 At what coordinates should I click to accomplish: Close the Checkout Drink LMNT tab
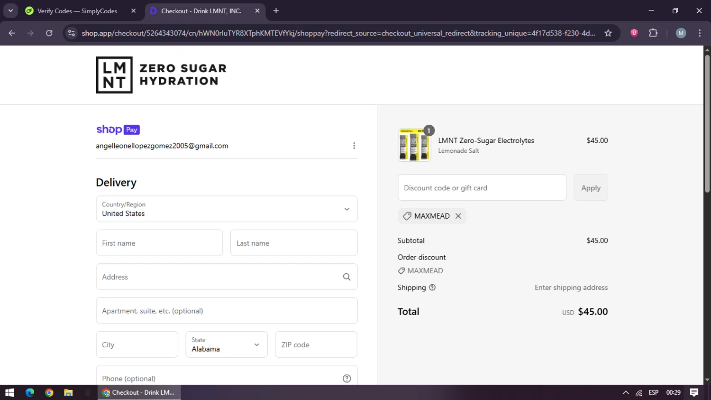(257, 11)
